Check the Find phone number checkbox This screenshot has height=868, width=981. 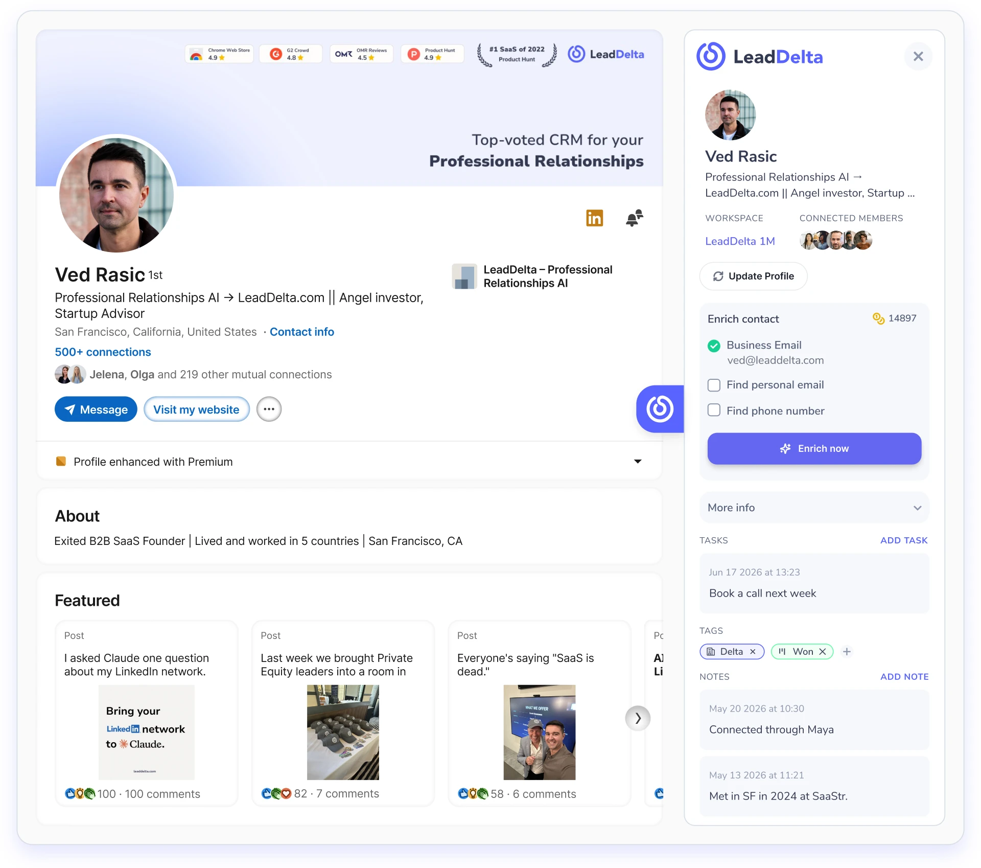point(714,410)
